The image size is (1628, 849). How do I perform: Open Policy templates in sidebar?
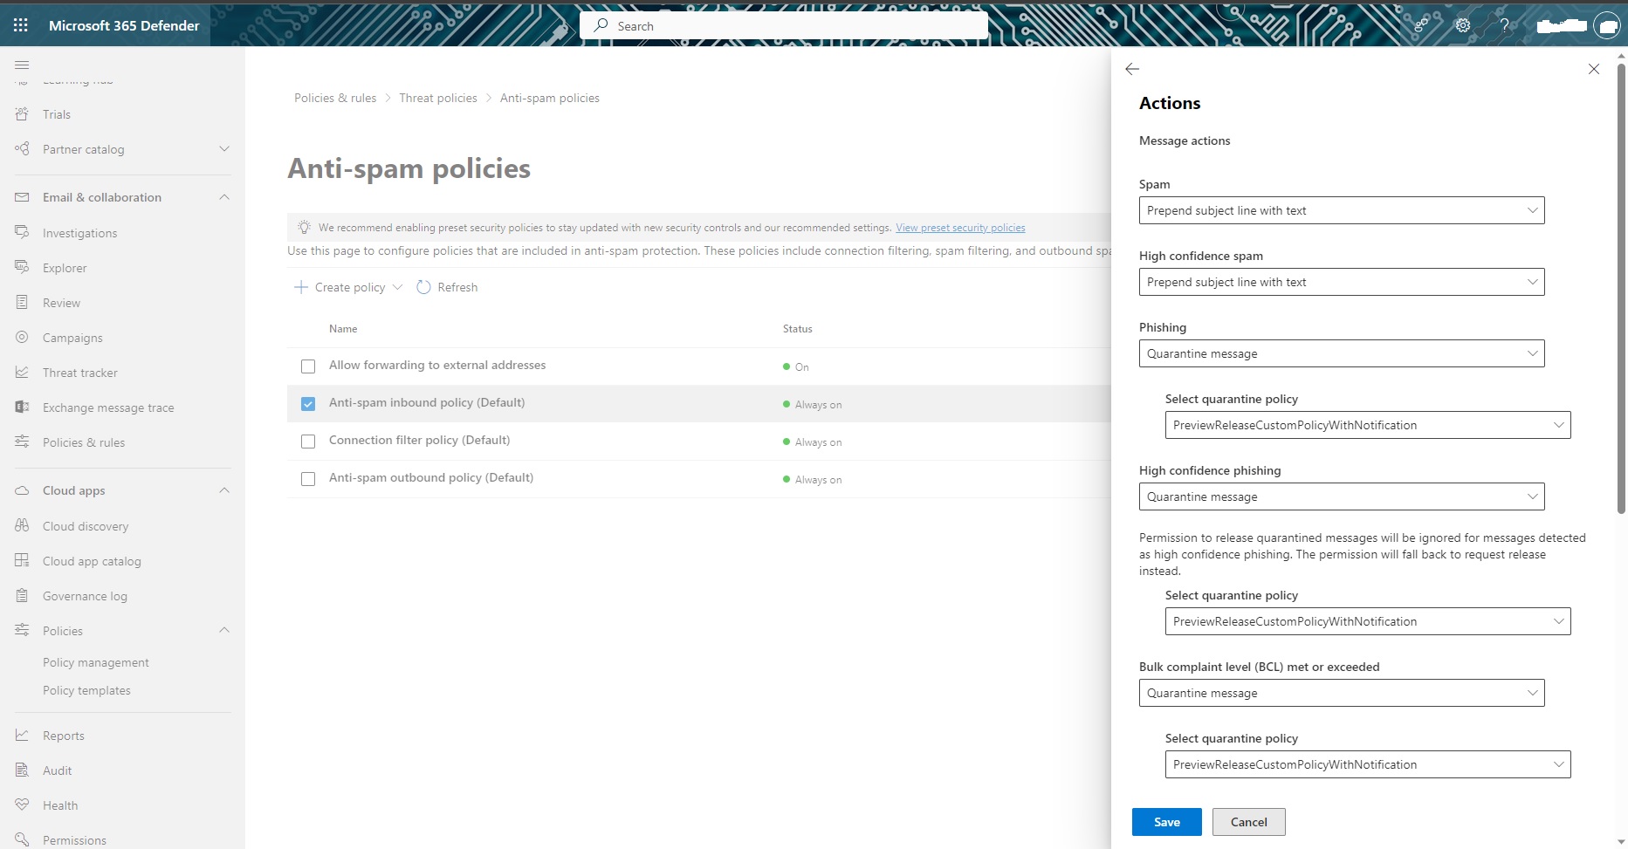(x=86, y=690)
